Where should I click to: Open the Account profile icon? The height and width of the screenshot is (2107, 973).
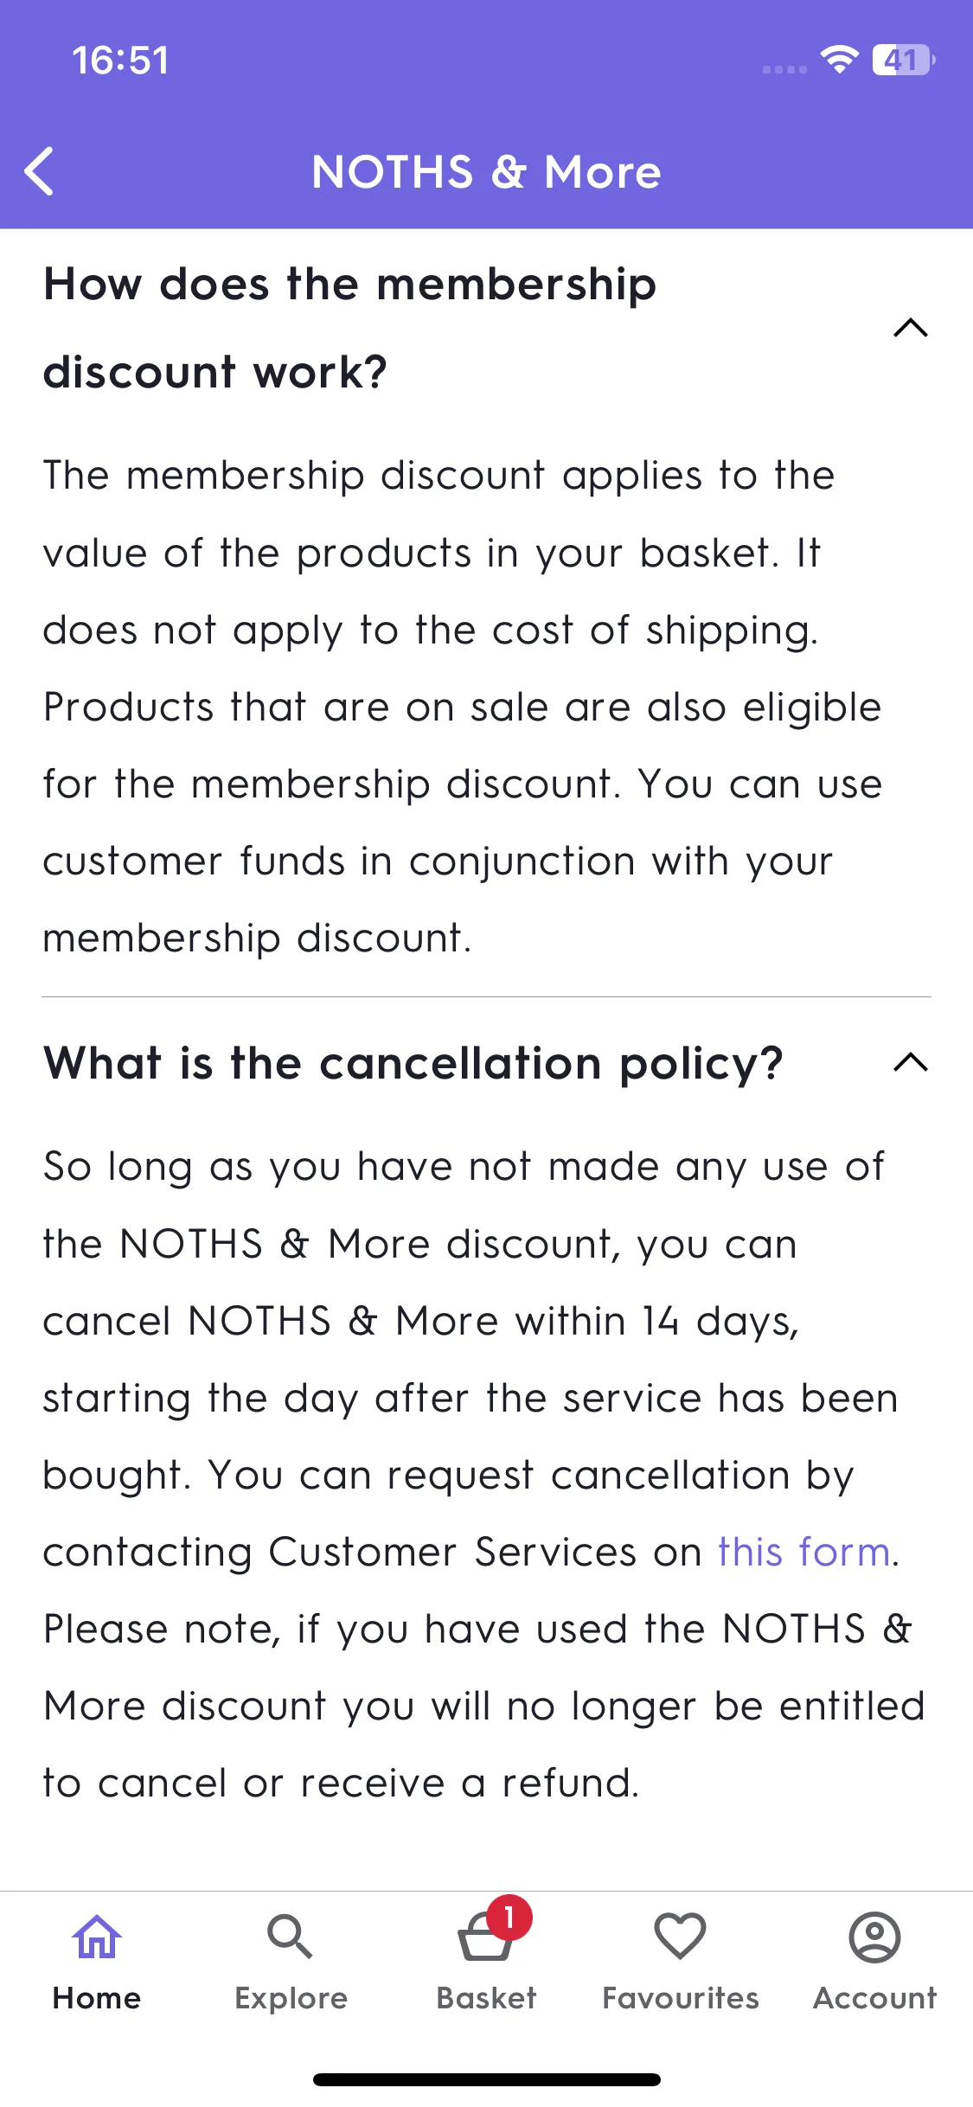click(x=875, y=1937)
